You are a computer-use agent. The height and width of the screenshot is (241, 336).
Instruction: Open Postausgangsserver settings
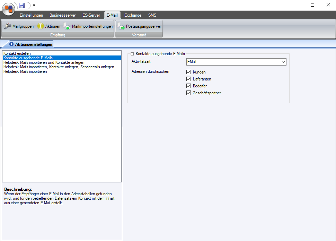(139, 26)
